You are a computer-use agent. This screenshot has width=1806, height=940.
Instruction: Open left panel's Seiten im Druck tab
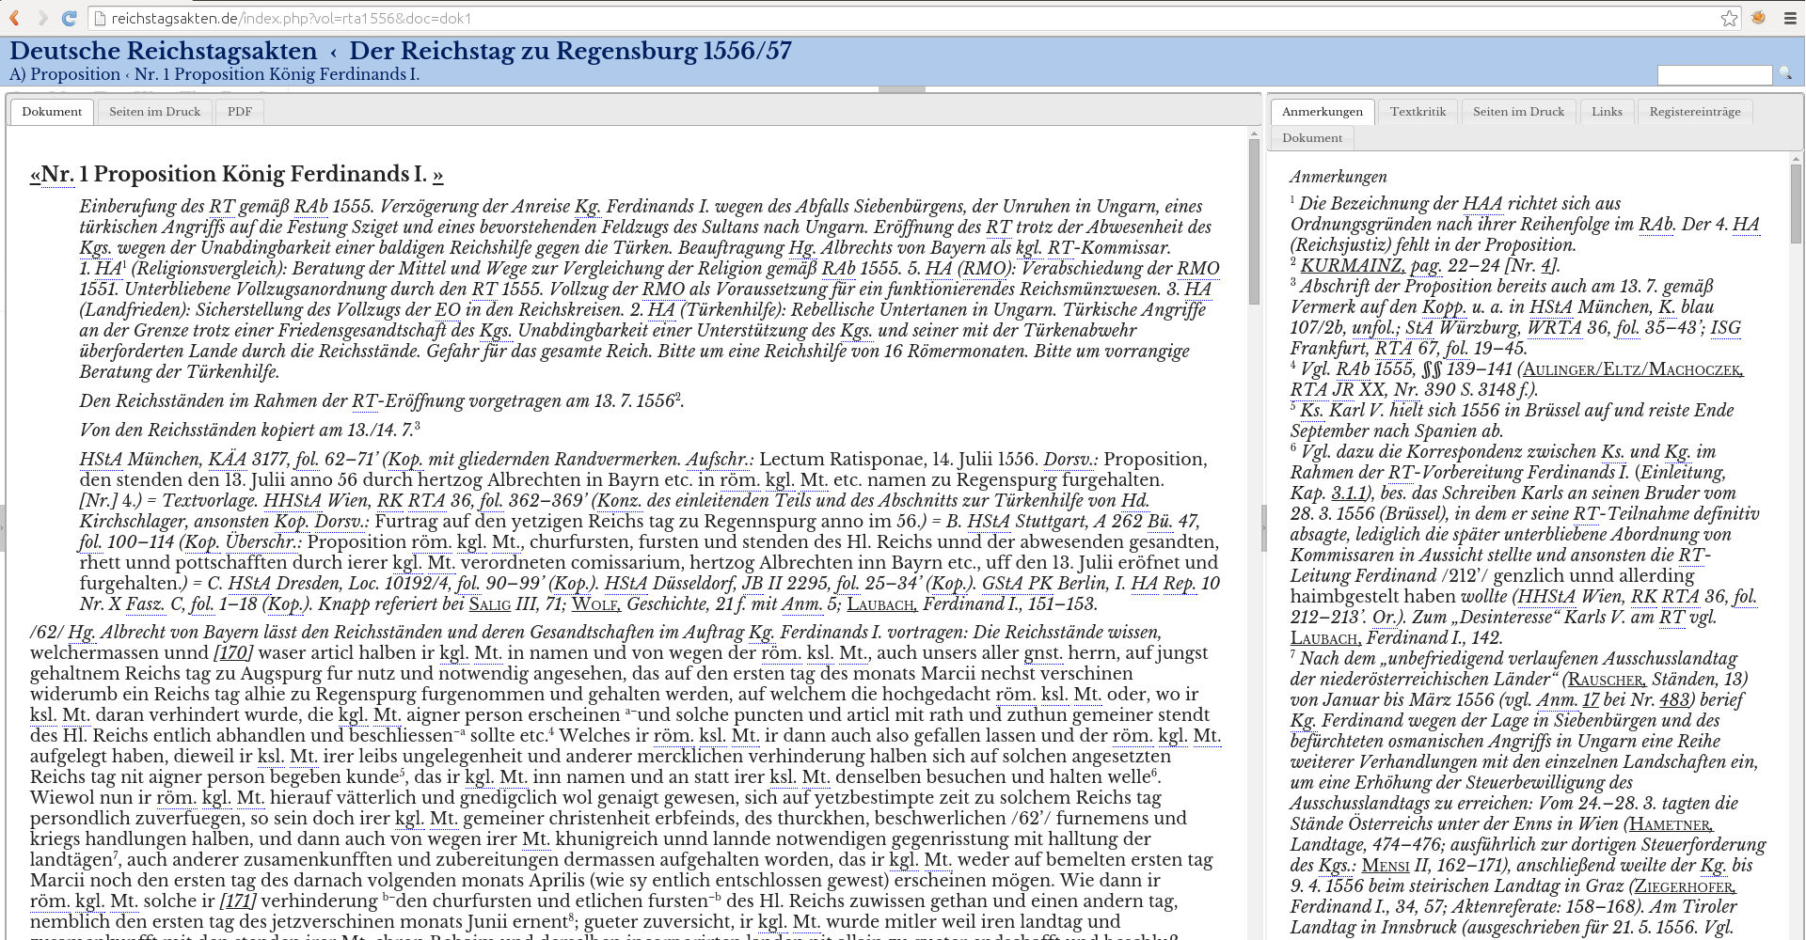pos(154,112)
